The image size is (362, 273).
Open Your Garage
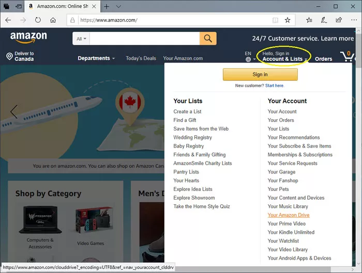tap(281, 172)
